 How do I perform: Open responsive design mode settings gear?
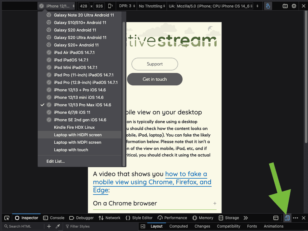tap(294, 6)
